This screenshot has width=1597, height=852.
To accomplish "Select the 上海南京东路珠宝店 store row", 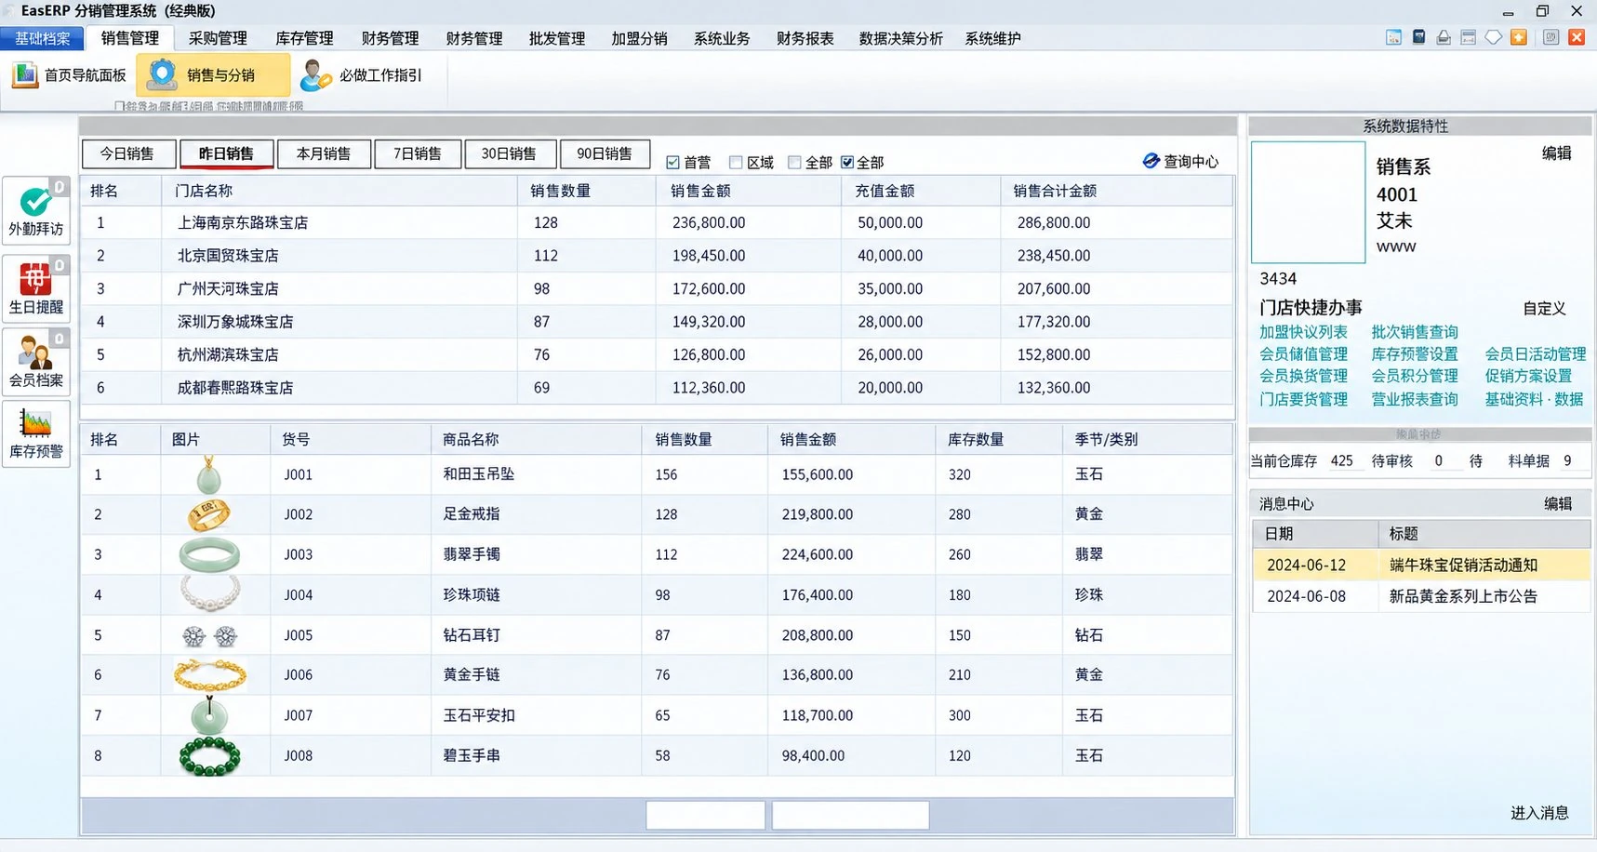I will click(x=657, y=223).
